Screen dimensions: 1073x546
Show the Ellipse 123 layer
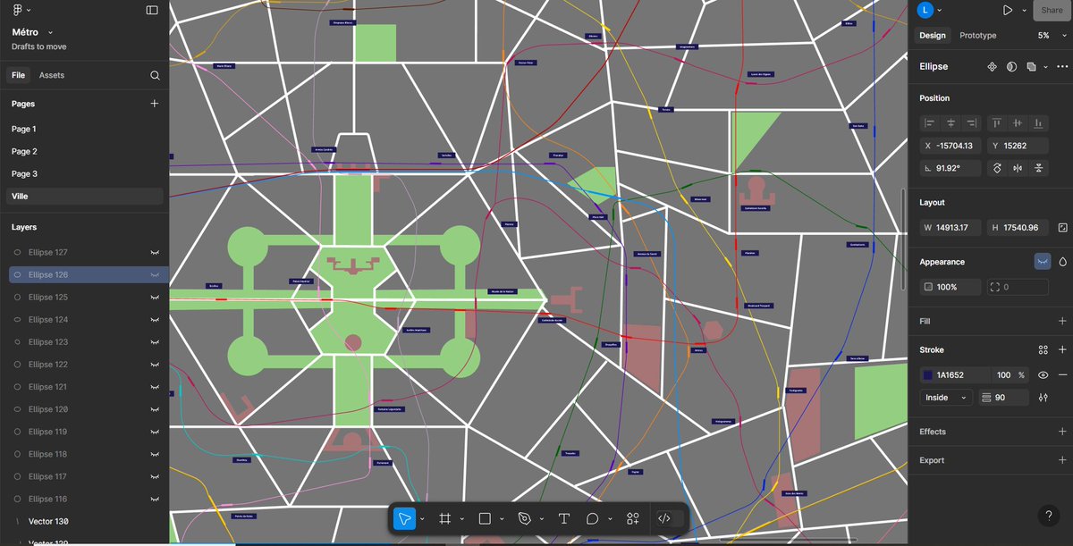[154, 342]
